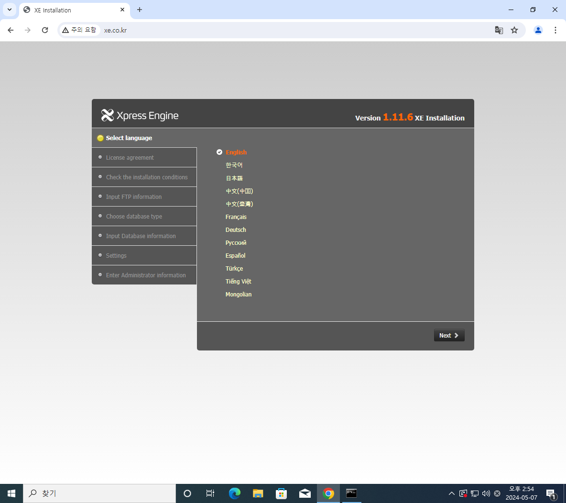Switch to Chrome on the taskbar

coord(328,493)
